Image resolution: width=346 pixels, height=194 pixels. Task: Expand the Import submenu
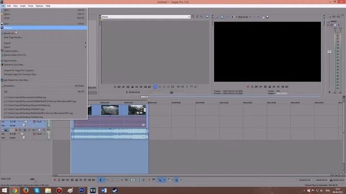[44, 43]
